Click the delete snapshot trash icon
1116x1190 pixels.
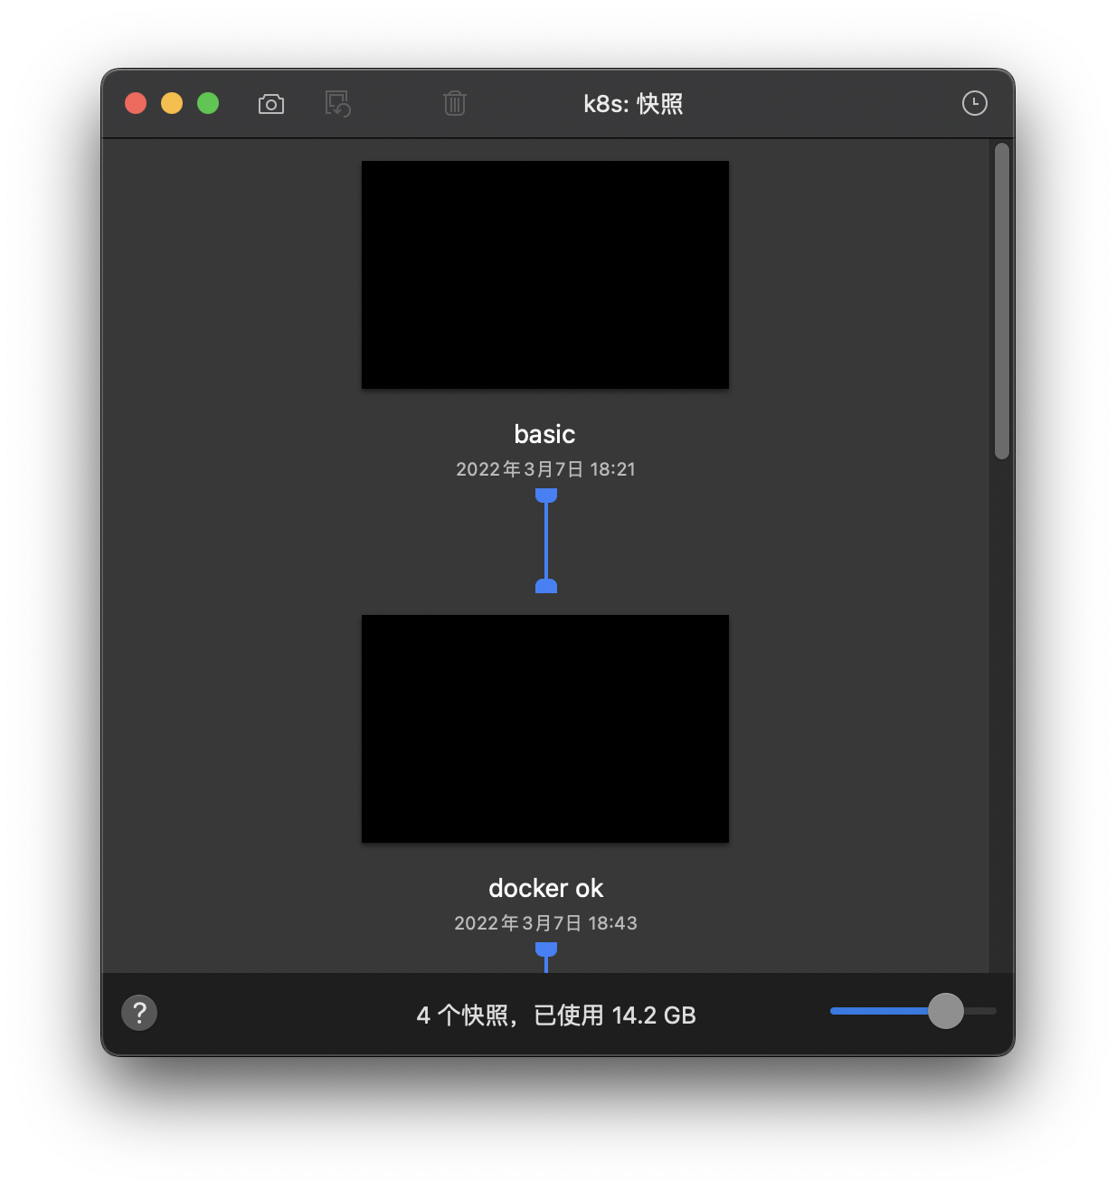[x=455, y=104]
